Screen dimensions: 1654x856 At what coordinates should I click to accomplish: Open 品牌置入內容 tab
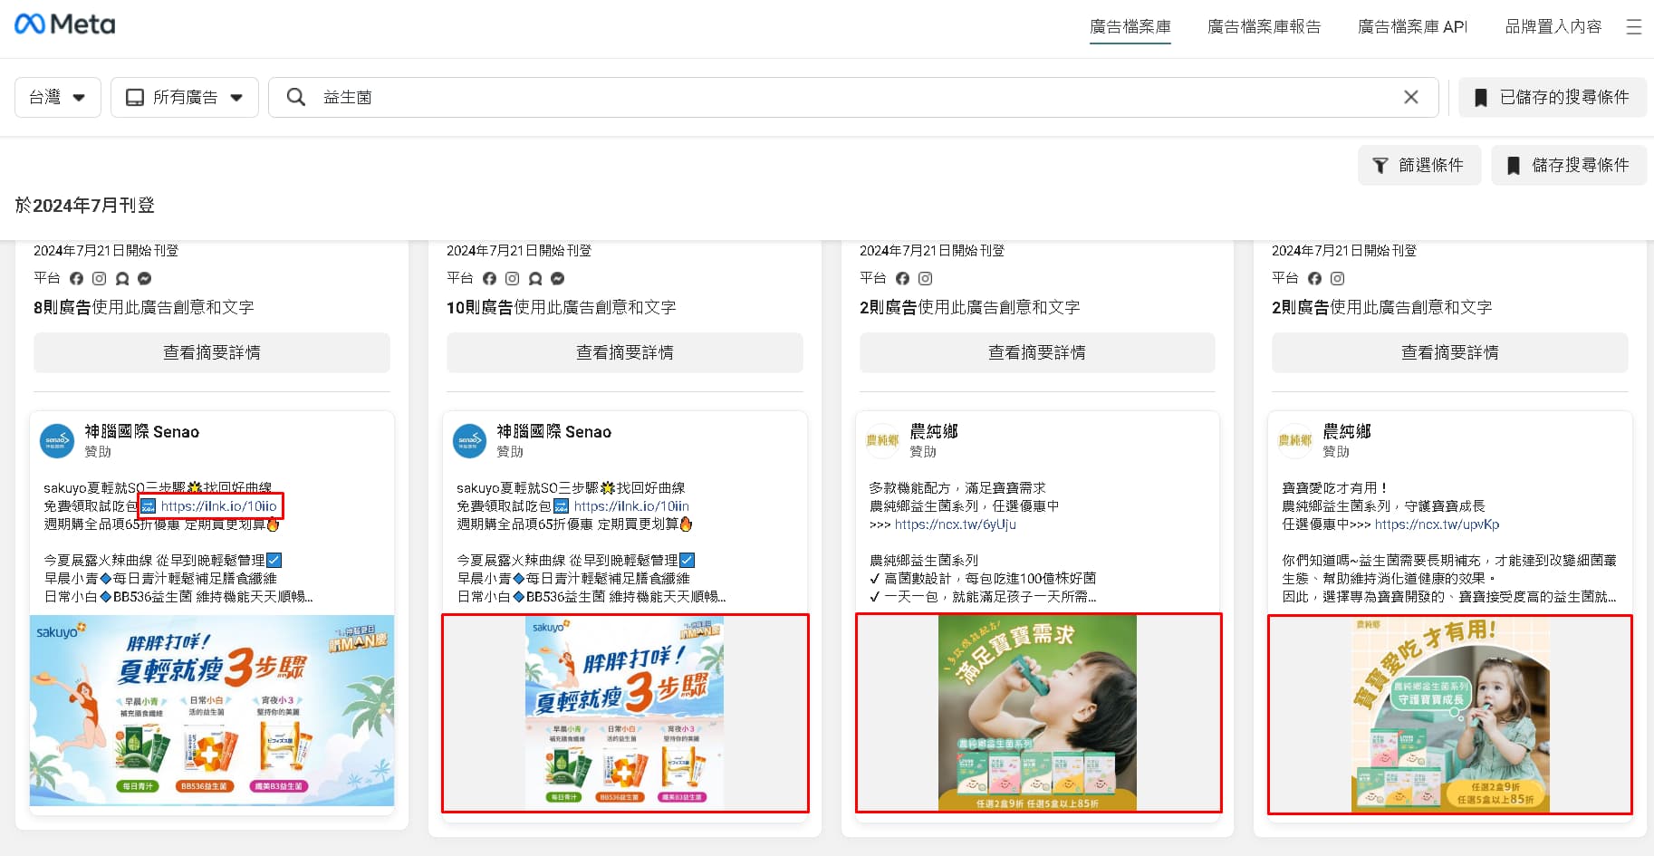point(1553,27)
